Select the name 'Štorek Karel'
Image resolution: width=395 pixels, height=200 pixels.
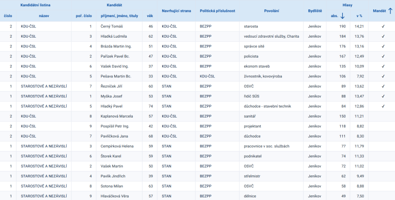coord(111,156)
